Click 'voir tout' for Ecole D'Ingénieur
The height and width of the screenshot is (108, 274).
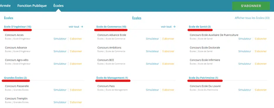[76, 27]
